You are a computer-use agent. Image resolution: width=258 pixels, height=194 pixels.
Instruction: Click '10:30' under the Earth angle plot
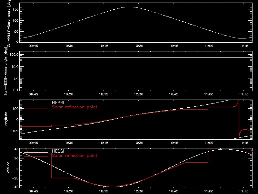[139, 46]
